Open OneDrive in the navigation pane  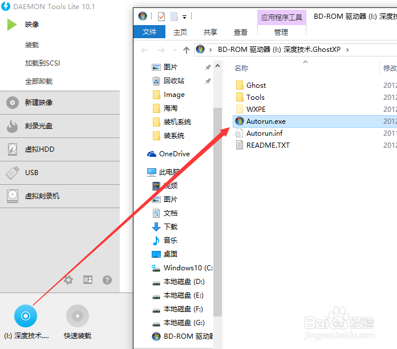click(x=169, y=154)
